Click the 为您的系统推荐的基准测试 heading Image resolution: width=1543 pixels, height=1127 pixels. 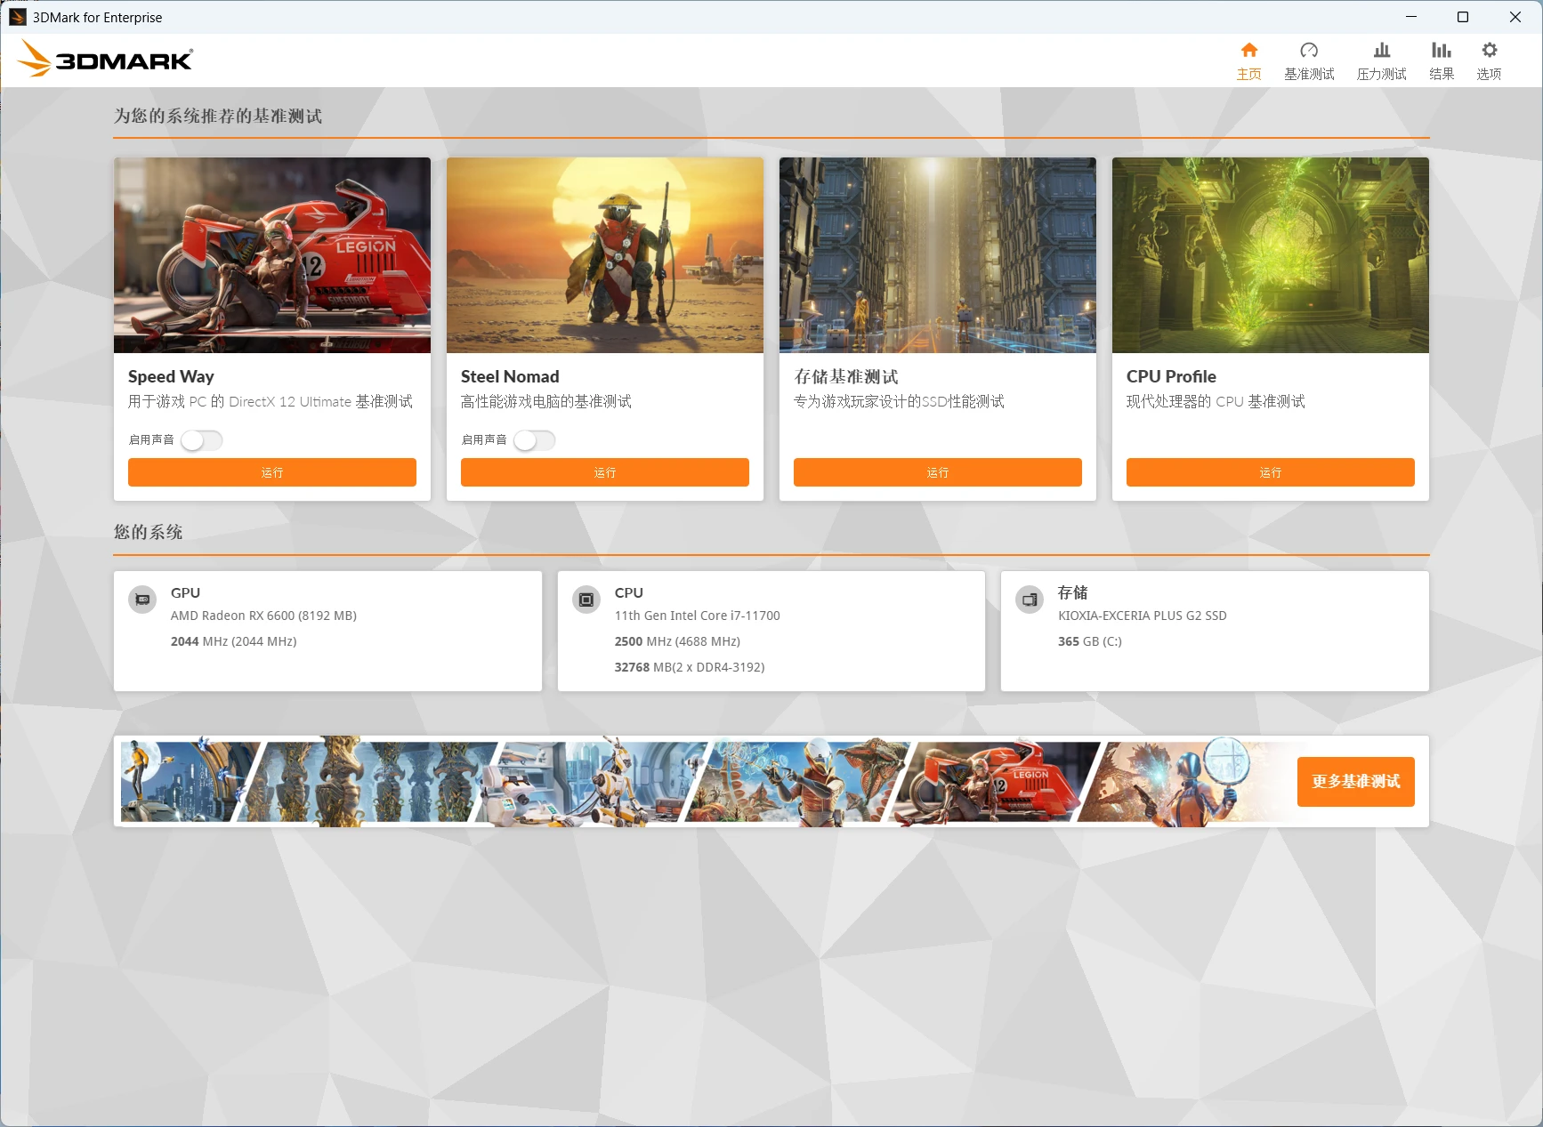pyautogui.click(x=218, y=116)
